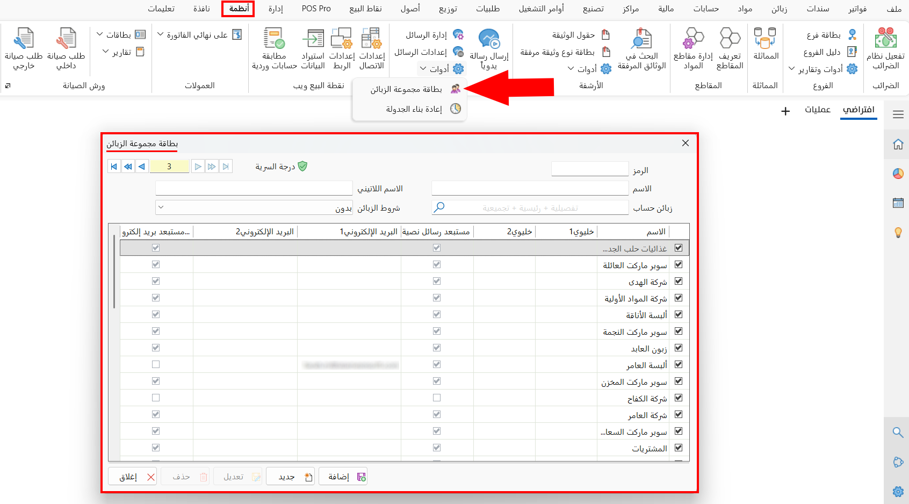Open the تفعيل نظام الضرائب tax activation icon

(885, 38)
